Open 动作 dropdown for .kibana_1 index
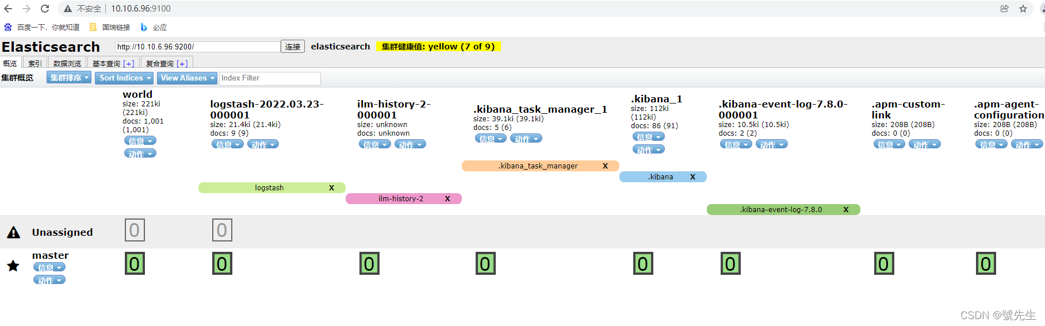Screen dimensions: 1045x326 pyautogui.click(x=649, y=149)
